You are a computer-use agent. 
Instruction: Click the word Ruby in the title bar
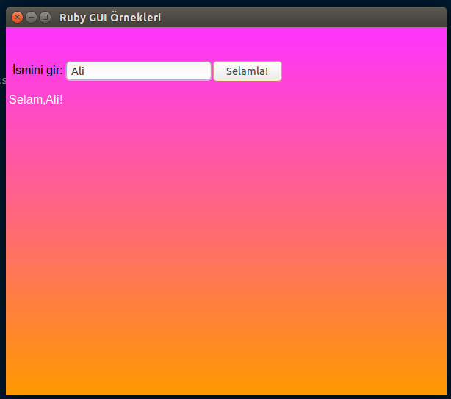point(72,17)
